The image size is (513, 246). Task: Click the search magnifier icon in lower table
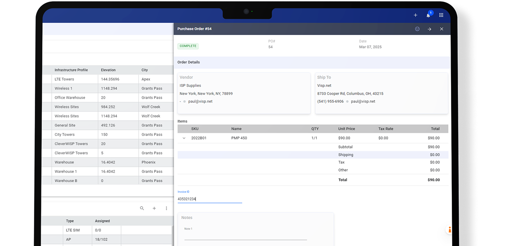[142, 208]
